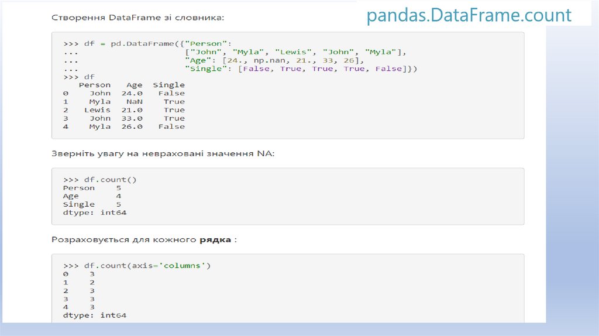
Task: Click the row '1  2' in the columns count output
Action: [x=79, y=282]
